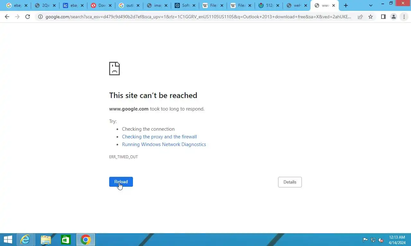This screenshot has width=411, height=246.
Task: Toggle the Chrome side panel icon
Action: pos(383,17)
